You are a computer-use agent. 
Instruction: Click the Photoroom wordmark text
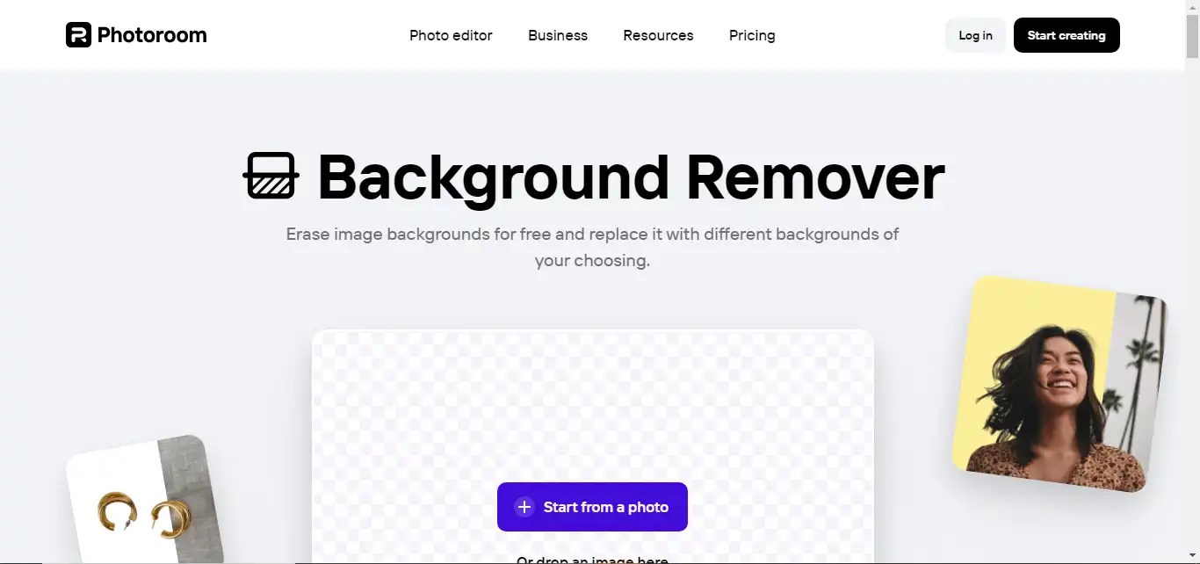pyautogui.click(x=152, y=35)
